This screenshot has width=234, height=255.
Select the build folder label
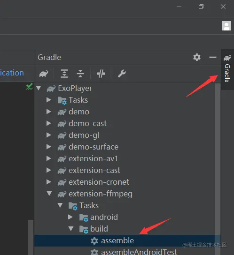click(x=99, y=229)
